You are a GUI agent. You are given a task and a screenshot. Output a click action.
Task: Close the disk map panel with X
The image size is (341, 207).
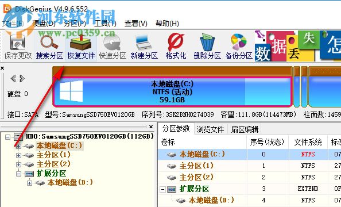point(2,68)
